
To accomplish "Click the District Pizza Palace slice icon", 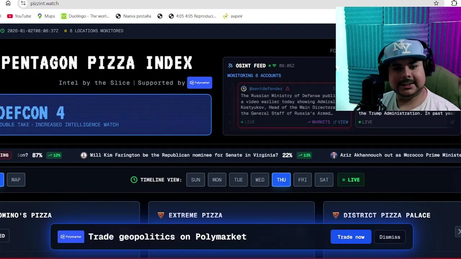I will [x=336, y=215].
